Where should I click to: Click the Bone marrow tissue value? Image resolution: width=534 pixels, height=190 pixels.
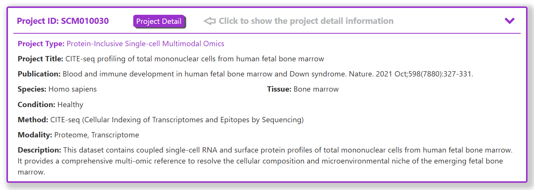click(316, 89)
